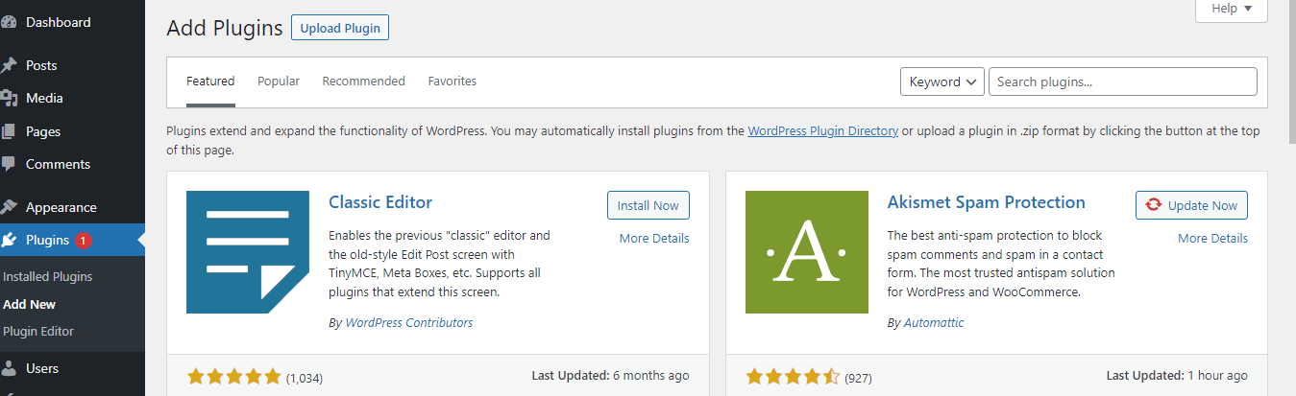Open More Details for Akismet
This screenshot has width=1296, height=396.
(x=1213, y=238)
